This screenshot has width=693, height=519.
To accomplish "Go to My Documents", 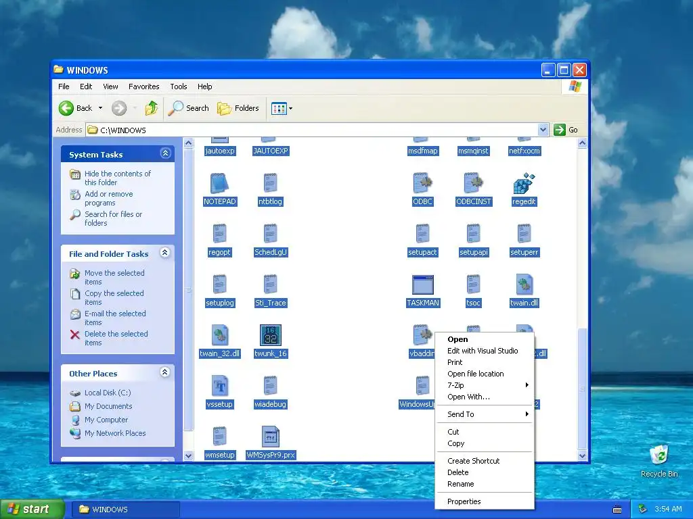I will click(x=108, y=406).
